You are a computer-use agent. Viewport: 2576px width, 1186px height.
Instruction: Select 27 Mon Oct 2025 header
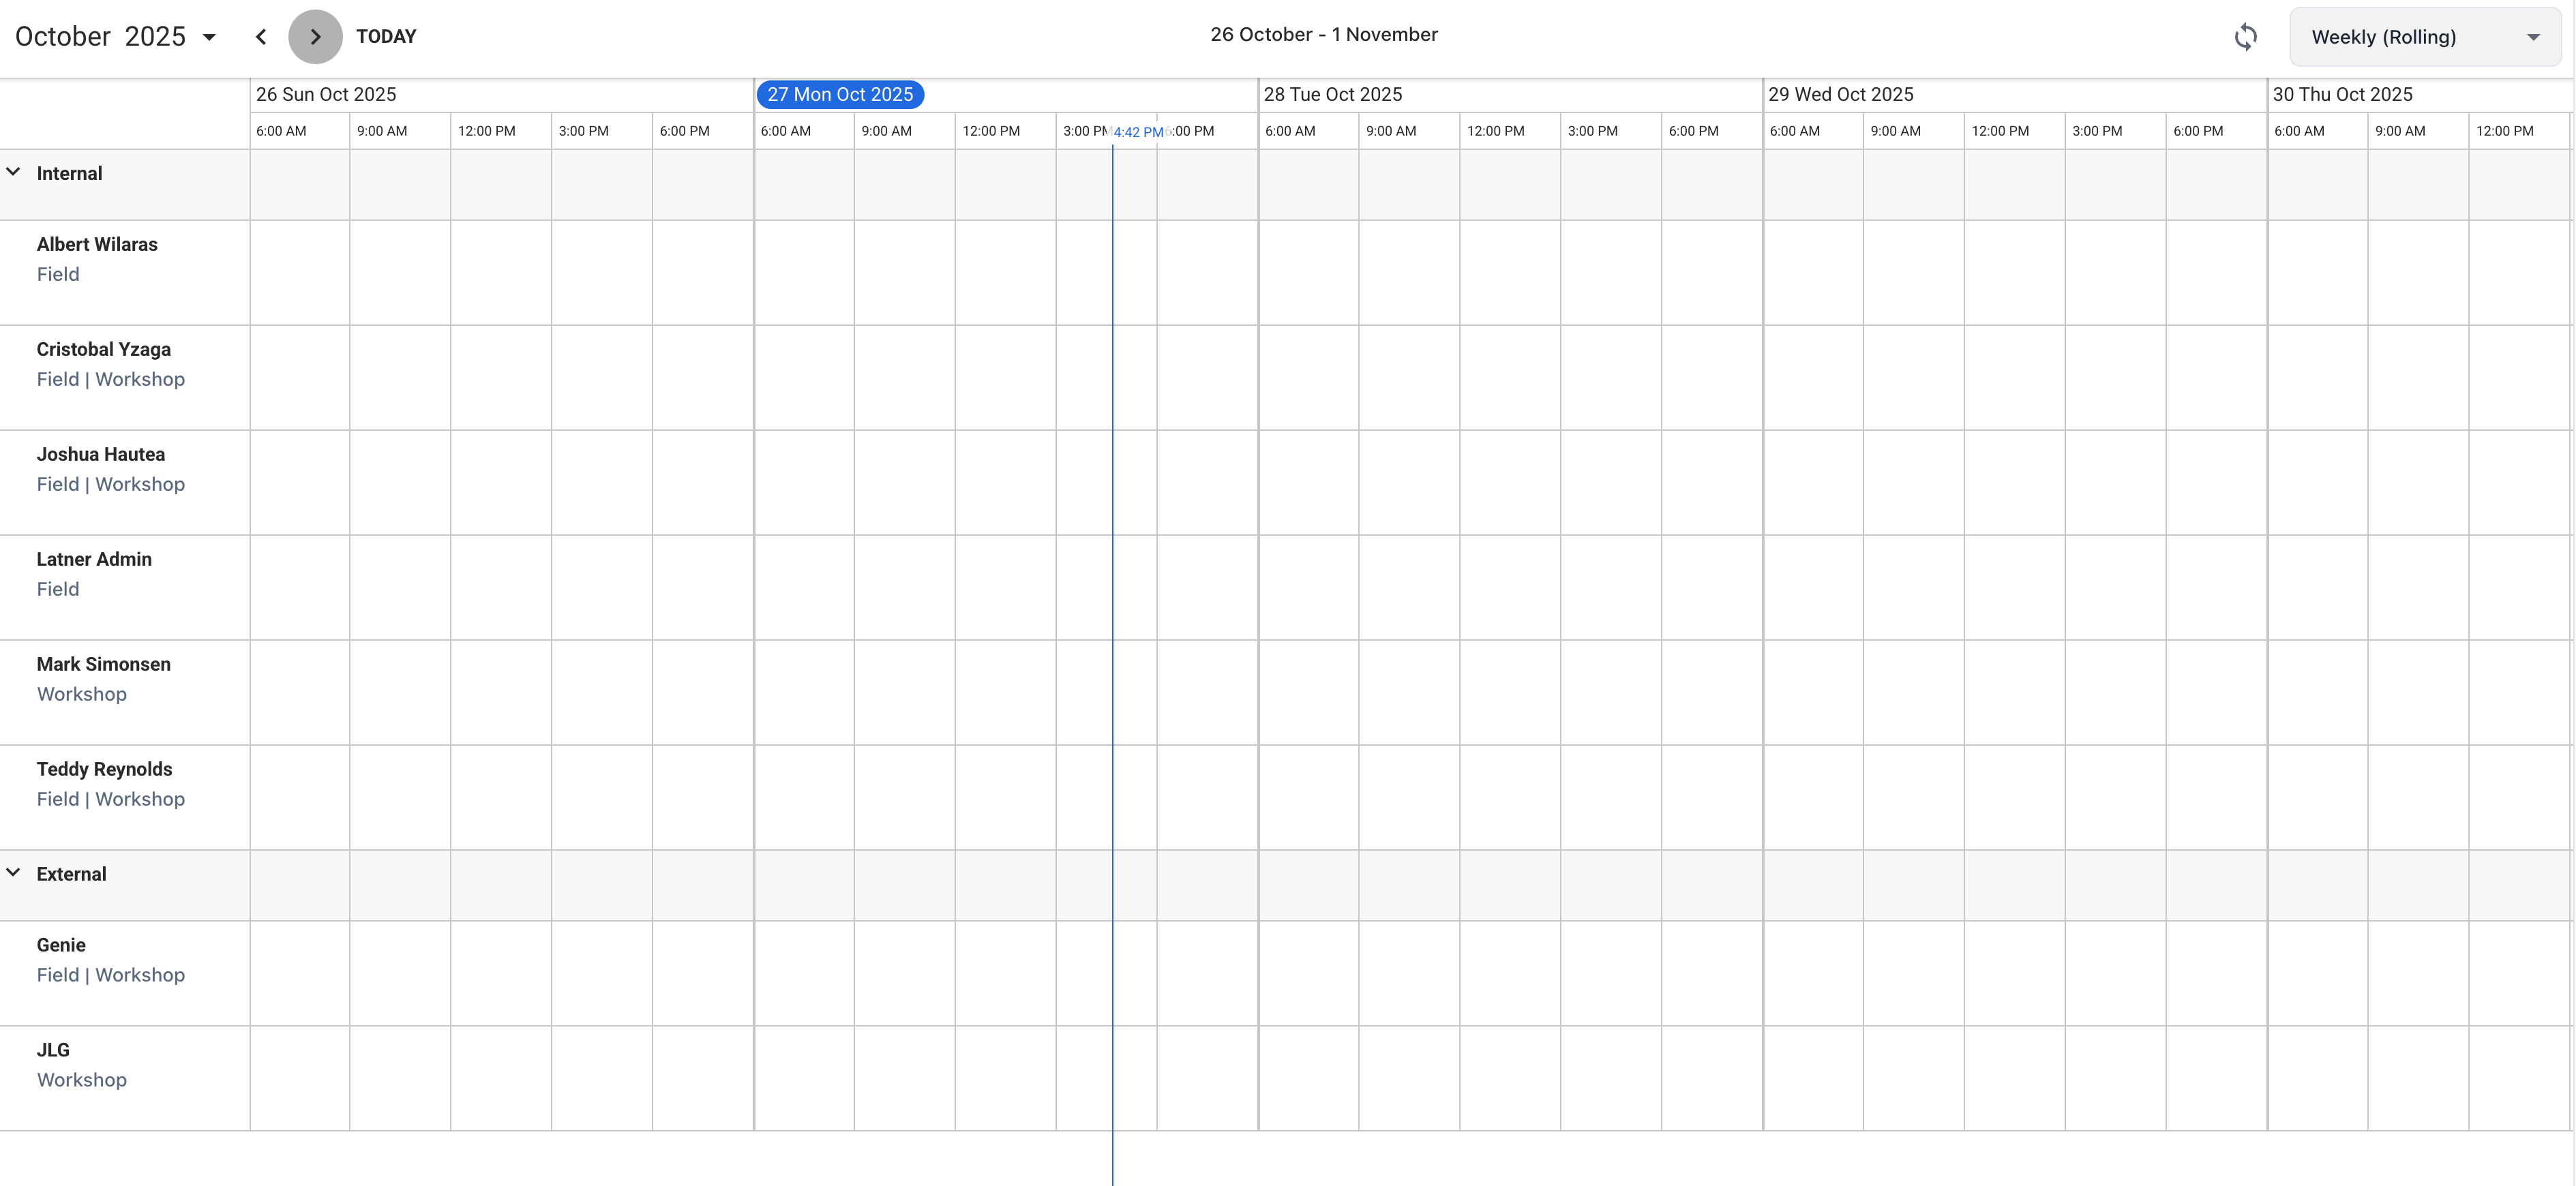point(840,94)
